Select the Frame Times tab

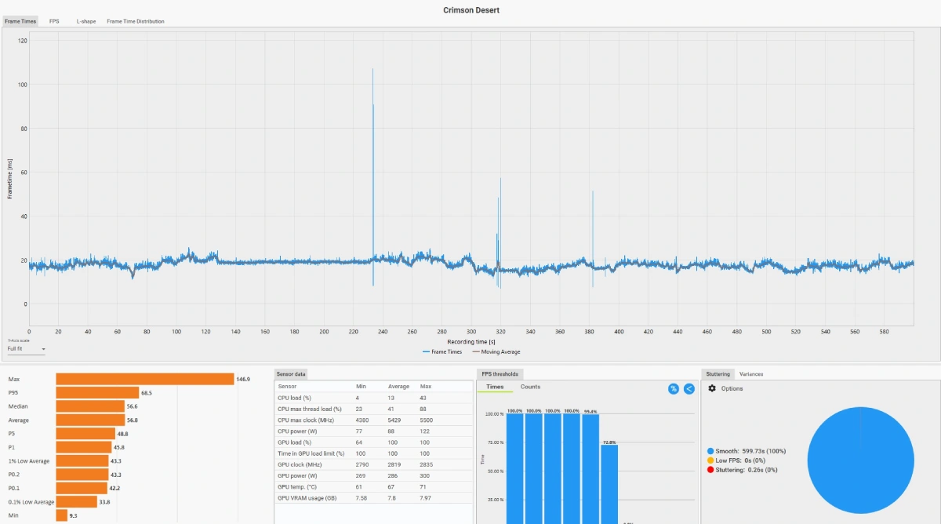[x=20, y=21]
